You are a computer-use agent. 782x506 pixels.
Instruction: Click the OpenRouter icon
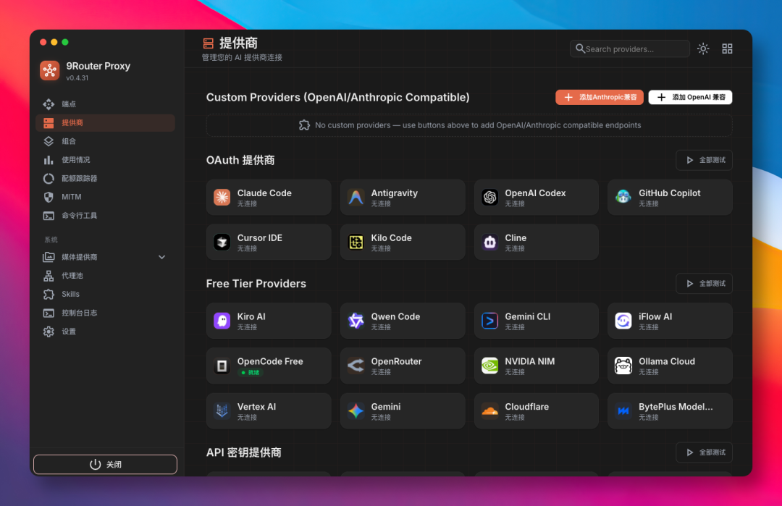click(x=356, y=366)
